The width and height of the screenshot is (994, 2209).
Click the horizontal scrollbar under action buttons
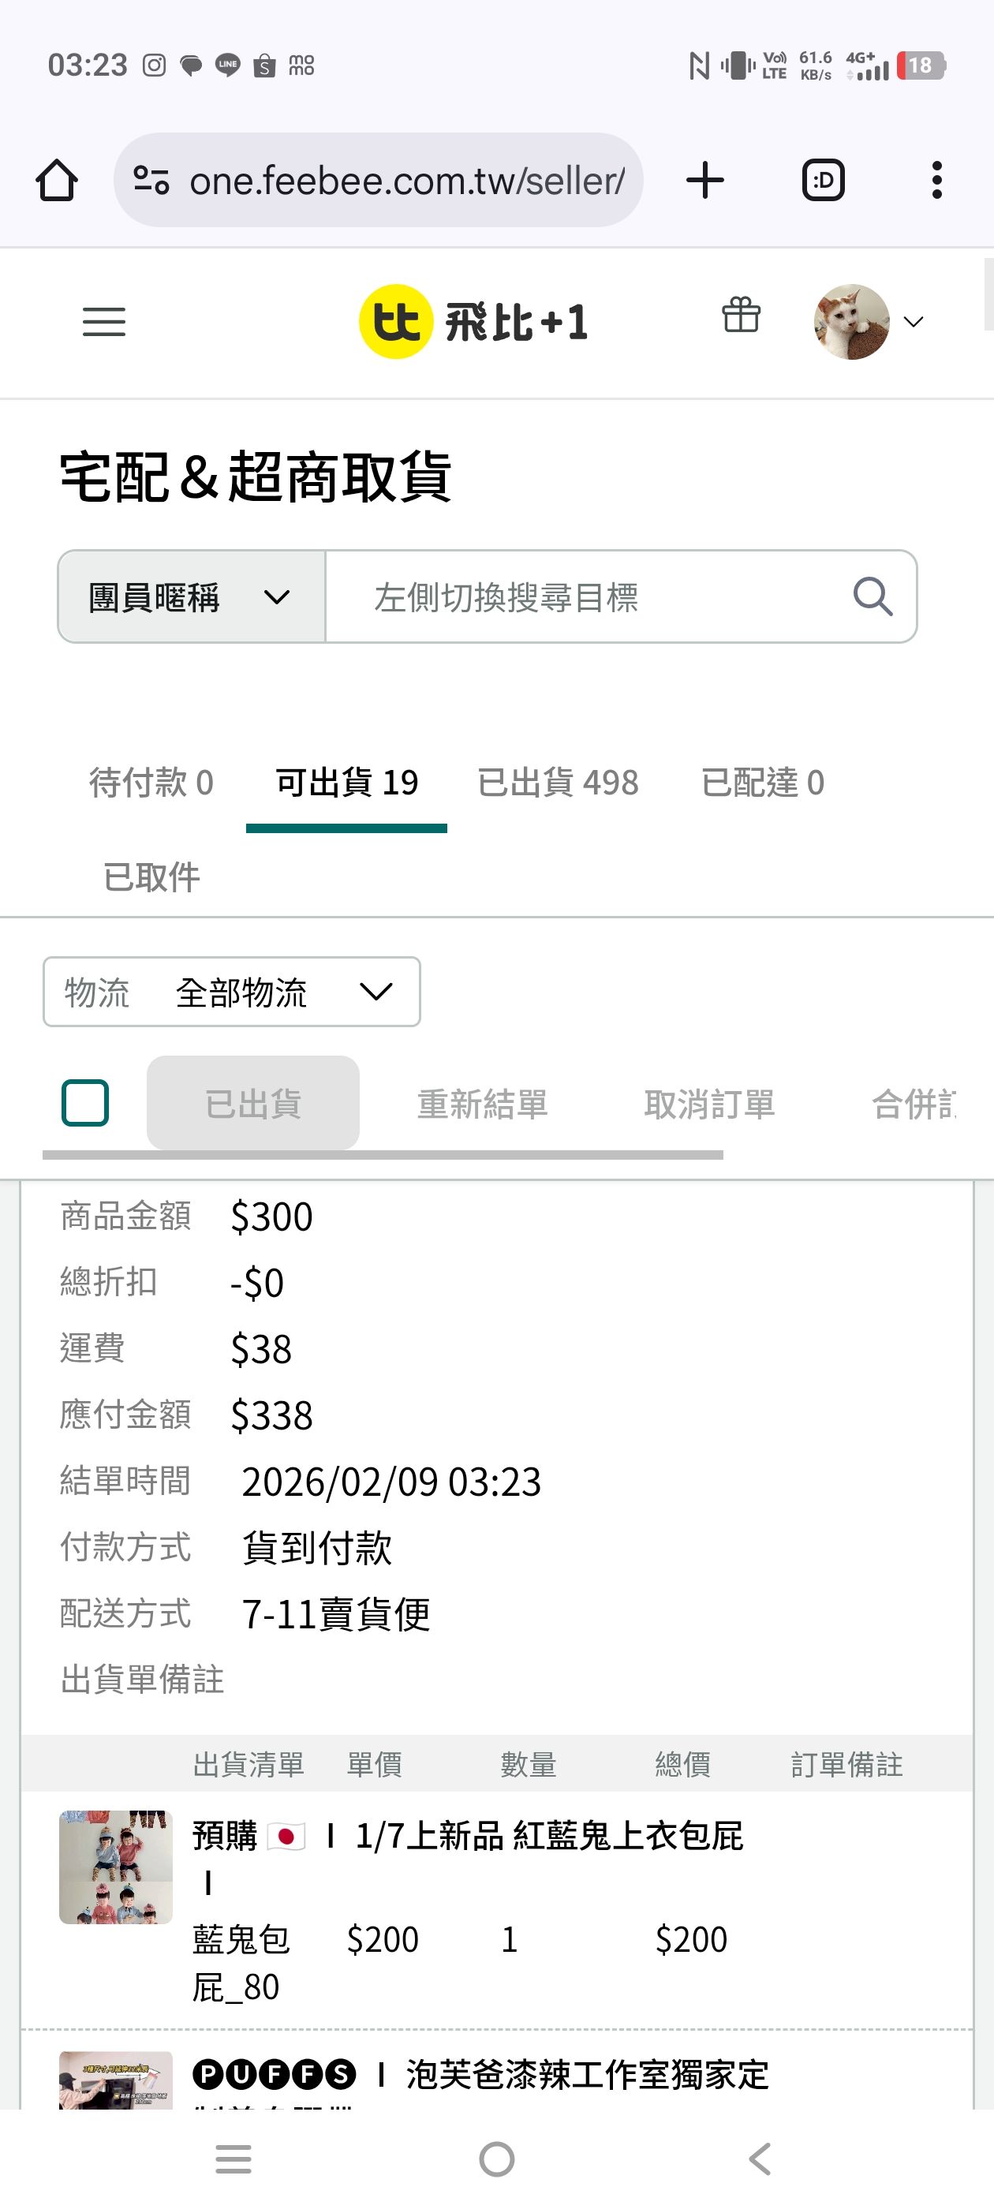(383, 1155)
